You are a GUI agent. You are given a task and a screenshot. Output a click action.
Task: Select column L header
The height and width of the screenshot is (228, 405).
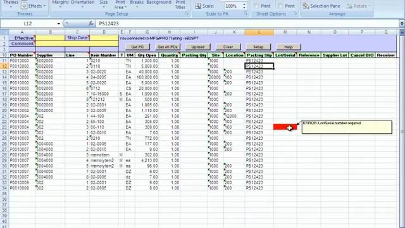259,32
